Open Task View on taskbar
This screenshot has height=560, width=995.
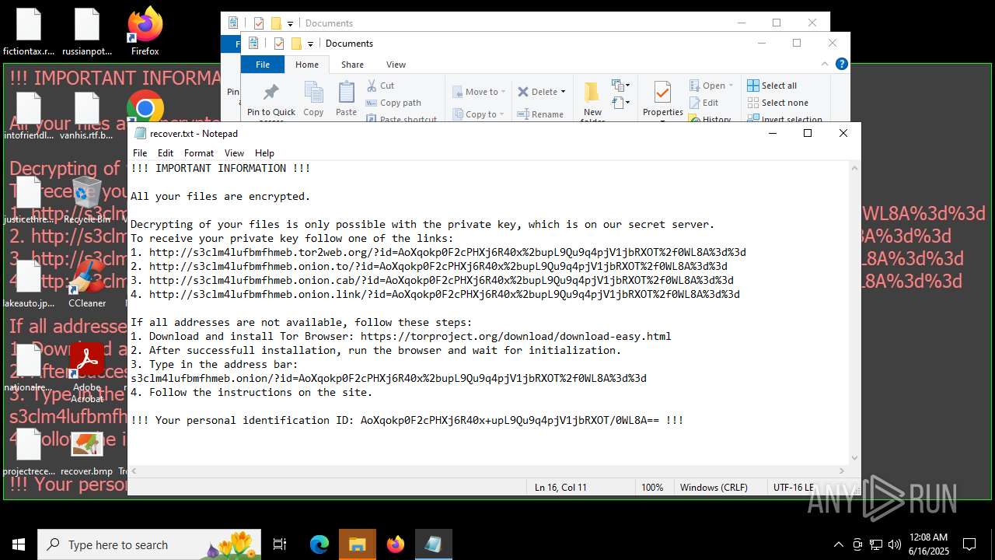pos(280,544)
